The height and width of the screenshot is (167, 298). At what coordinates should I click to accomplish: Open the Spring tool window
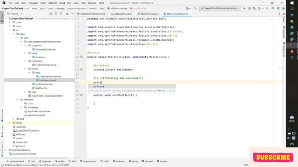tap(133, 161)
